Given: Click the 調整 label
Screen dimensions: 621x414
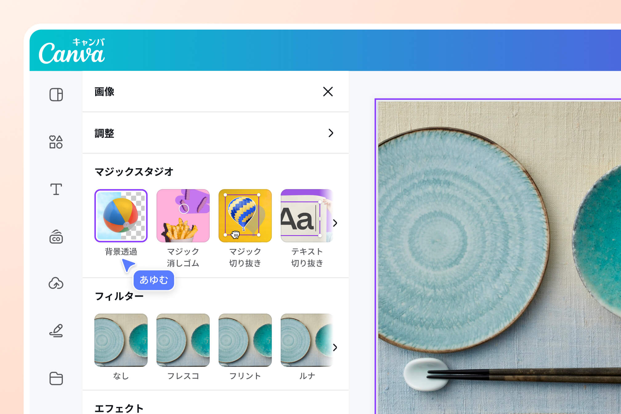Looking at the screenshot, I should coord(104,133).
